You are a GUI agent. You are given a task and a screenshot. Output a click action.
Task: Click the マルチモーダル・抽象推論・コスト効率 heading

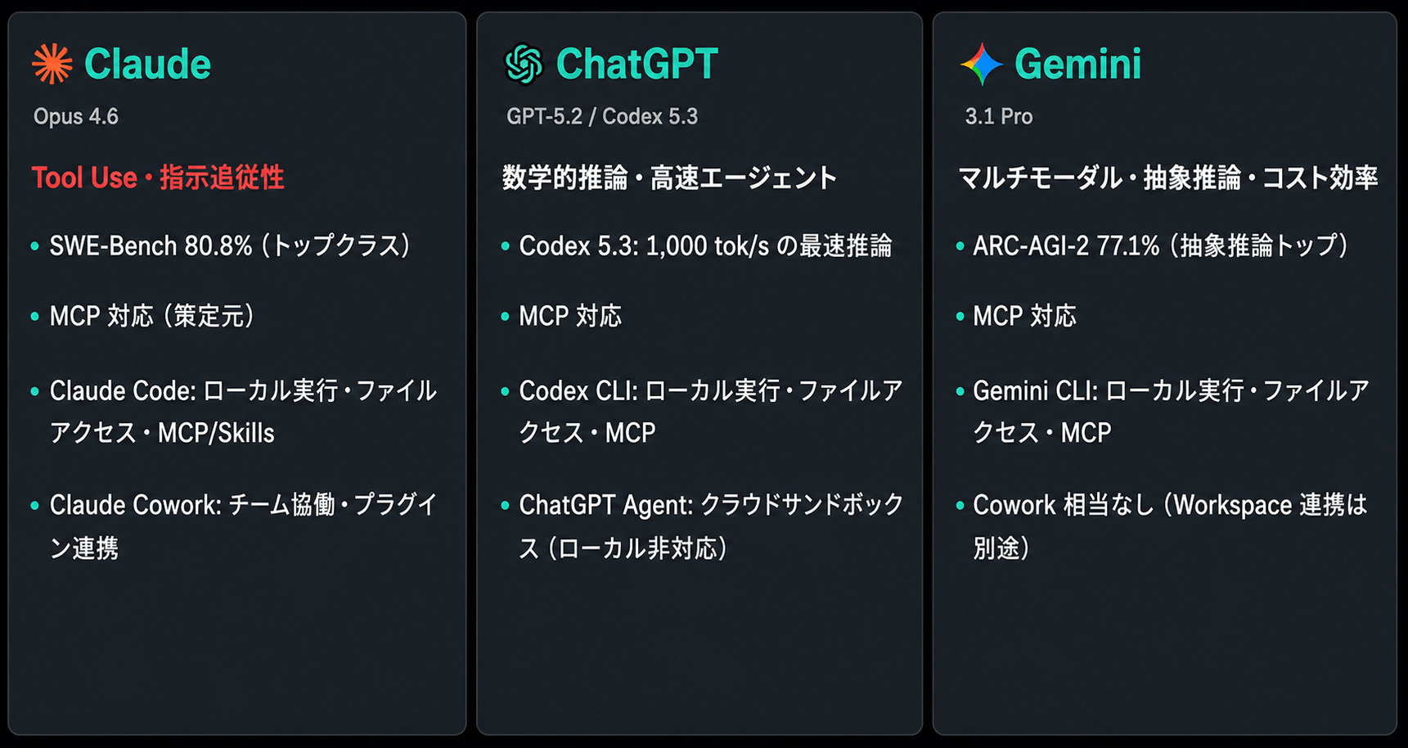[x=1168, y=178]
